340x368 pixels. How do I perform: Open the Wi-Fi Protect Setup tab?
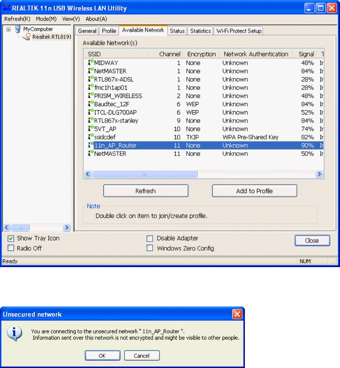(x=238, y=31)
